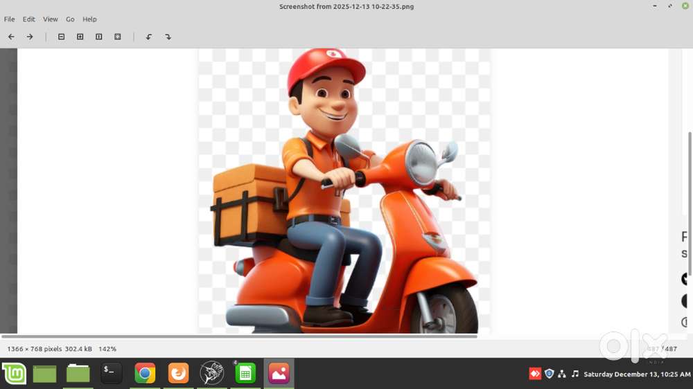This screenshot has width=693, height=389.
Task: Open the taskbar date and time clock
Action: coord(636,374)
